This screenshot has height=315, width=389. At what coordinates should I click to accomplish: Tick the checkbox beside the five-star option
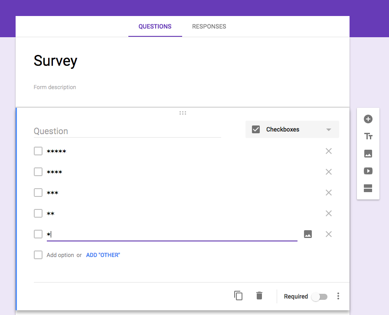[x=38, y=151]
